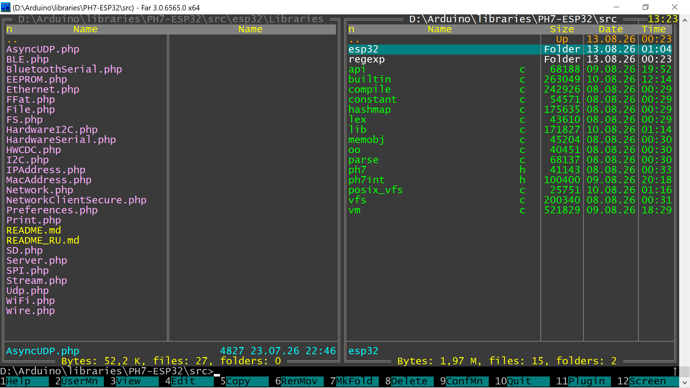Screen dimensions: 690x388
Task: Click the up arrow beside the command line
Action: coord(675,371)
